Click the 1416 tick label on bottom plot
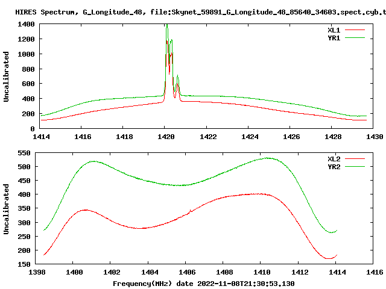 (375, 272)
